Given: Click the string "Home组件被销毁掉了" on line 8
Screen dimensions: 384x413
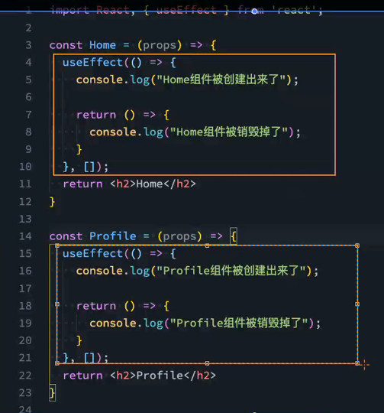Looking at the screenshot, I should click(229, 132).
